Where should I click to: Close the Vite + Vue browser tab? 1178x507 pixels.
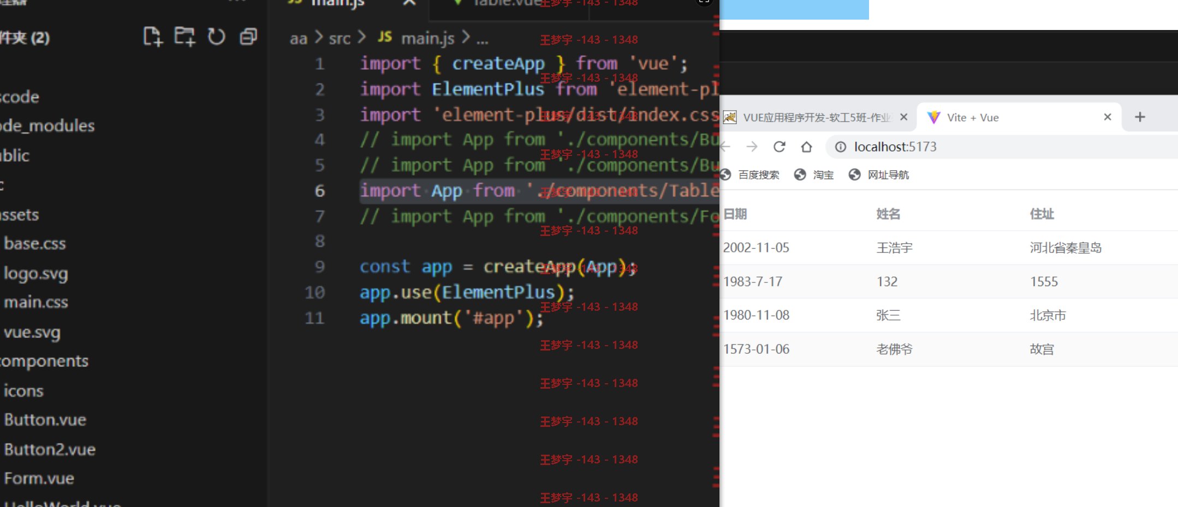pyautogui.click(x=1108, y=117)
